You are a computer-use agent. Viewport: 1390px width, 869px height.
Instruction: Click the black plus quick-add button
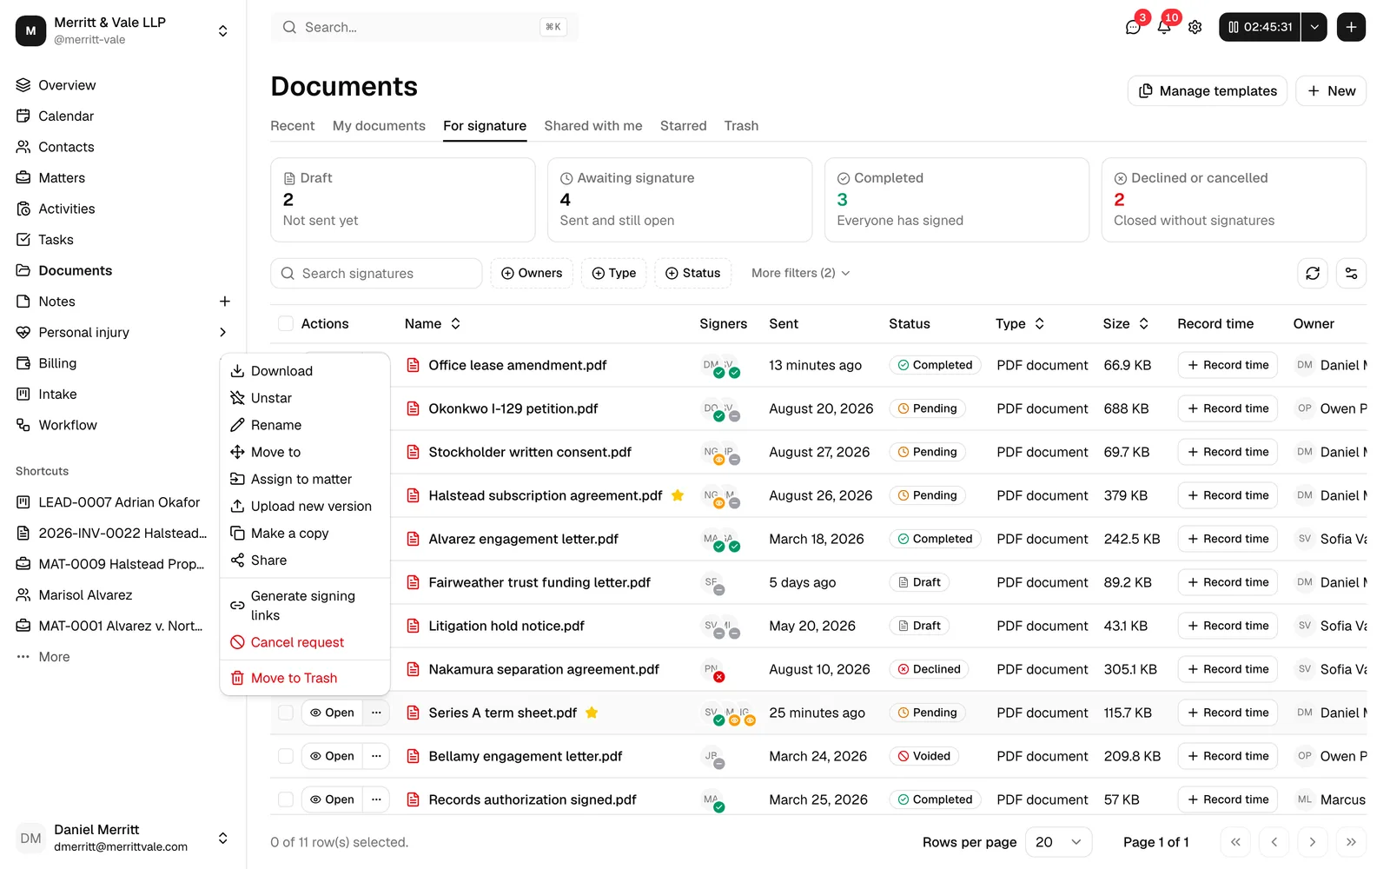pos(1351,27)
